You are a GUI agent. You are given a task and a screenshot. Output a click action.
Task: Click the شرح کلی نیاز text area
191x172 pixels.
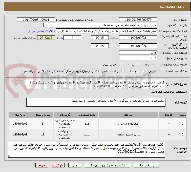[x=95, y=84]
